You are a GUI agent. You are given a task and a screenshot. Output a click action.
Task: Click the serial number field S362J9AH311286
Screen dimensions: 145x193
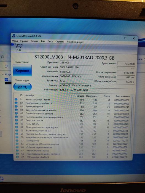tap(76, 67)
